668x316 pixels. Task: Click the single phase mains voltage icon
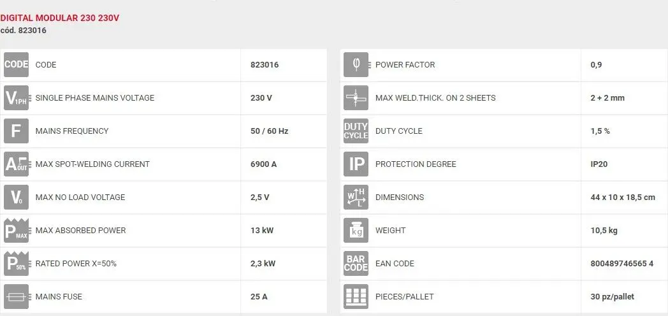(17, 98)
